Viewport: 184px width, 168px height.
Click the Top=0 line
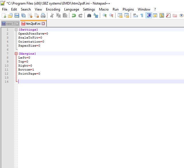pyautogui.click(x=23, y=62)
